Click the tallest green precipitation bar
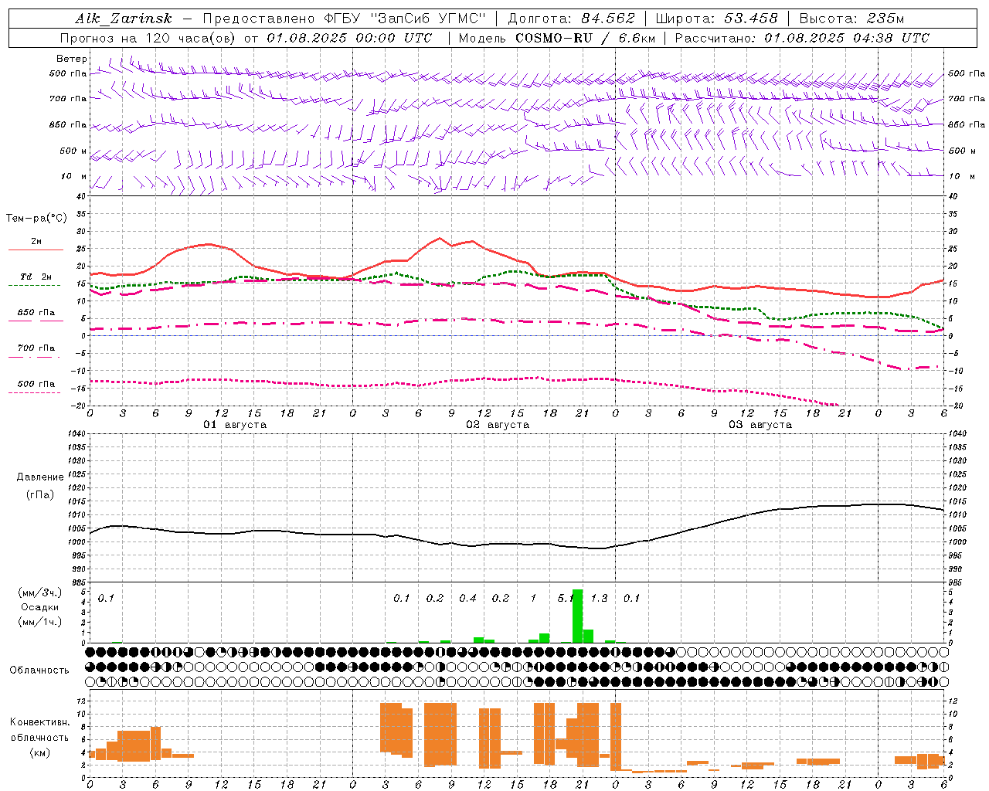Viewport: 989px width, 791px height. pos(577,616)
